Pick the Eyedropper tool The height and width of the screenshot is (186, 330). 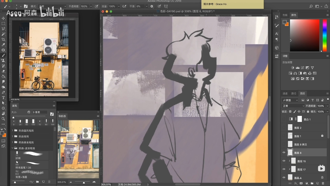(3, 45)
